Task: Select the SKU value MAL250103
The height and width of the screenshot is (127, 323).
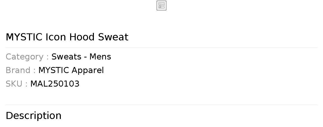Action: point(55,84)
